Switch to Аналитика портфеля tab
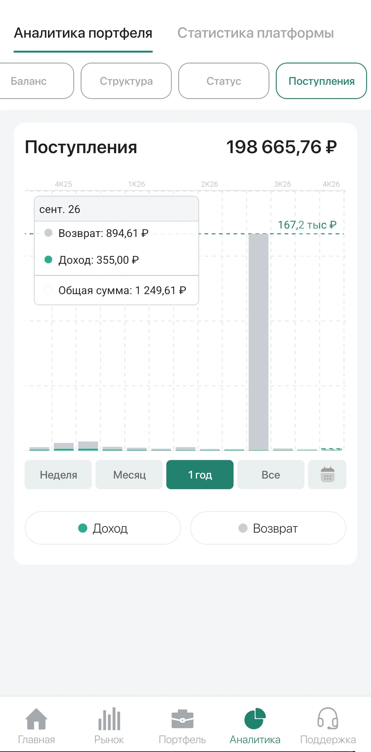This screenshot has width=371, height=752. tap(83, 33)
